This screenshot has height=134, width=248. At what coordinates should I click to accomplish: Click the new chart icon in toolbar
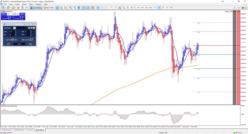3,8
